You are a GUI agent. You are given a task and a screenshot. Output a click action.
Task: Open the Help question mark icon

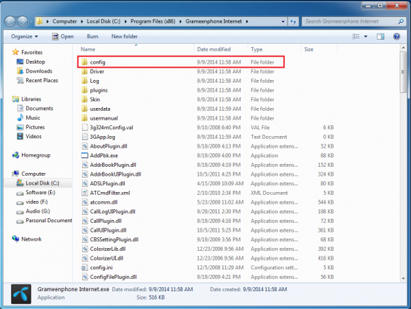click(x=397, y=36)
